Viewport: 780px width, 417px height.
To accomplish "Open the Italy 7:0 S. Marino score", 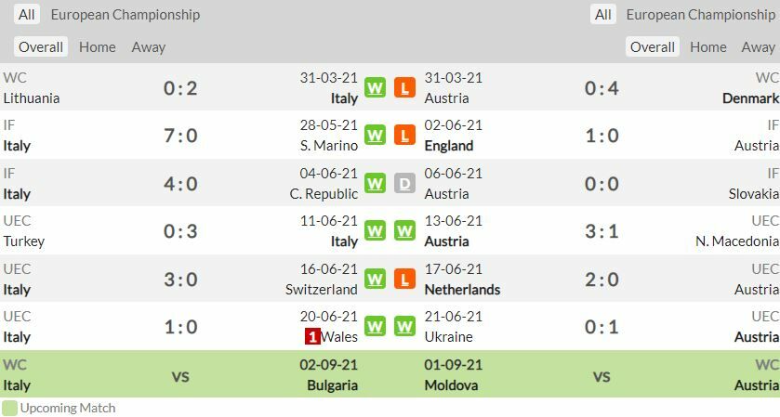I will click(180, 136).
